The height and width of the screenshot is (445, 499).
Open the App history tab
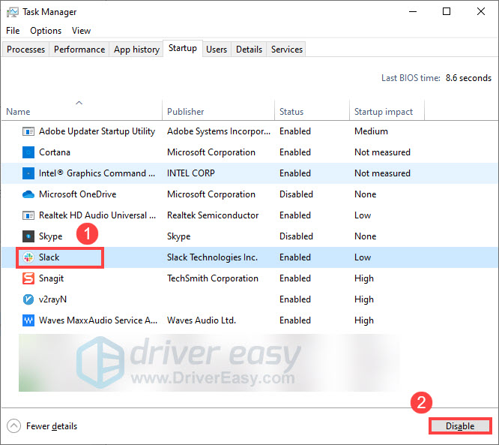pos(136,50)
